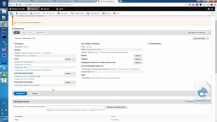Click Добавить for Критерии фильтрации
Screen dimensions: 217x122
[68, 73]
